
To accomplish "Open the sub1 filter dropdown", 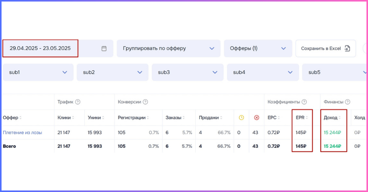I will [38, 72].
